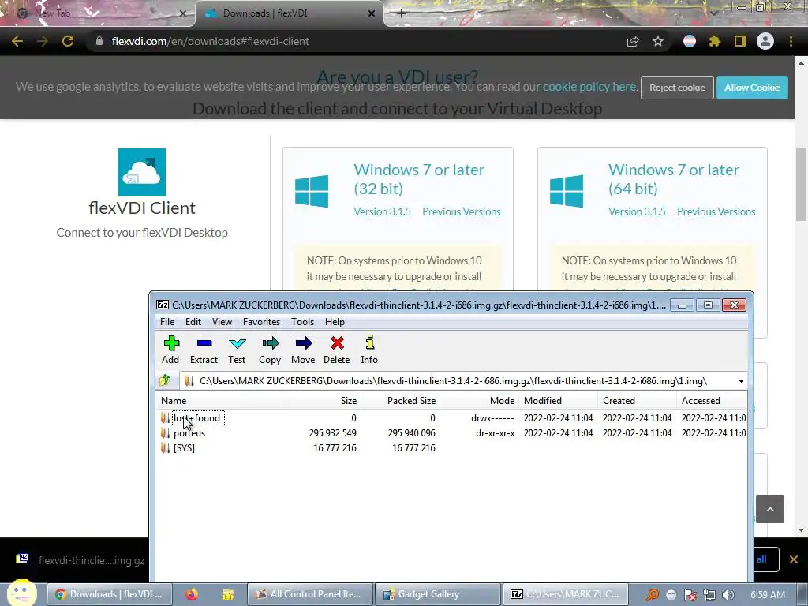Click Version 3.1.5 under Windows 32 bit
This screenshot has height=606, width=808.
[383, 211]
